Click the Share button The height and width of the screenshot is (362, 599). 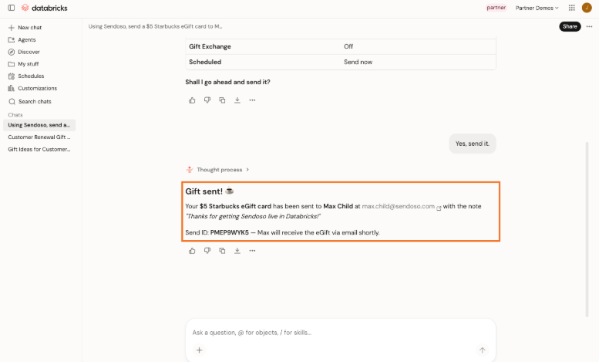[x=570, y=26]
